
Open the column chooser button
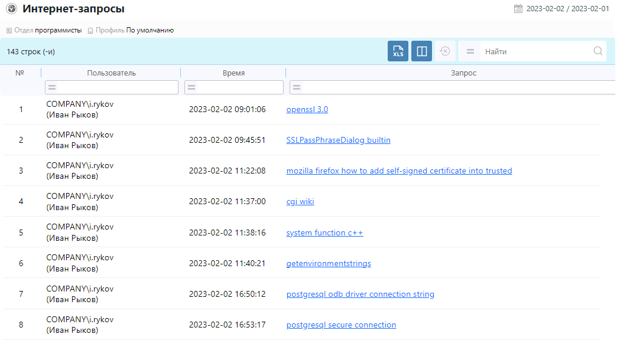421,51
